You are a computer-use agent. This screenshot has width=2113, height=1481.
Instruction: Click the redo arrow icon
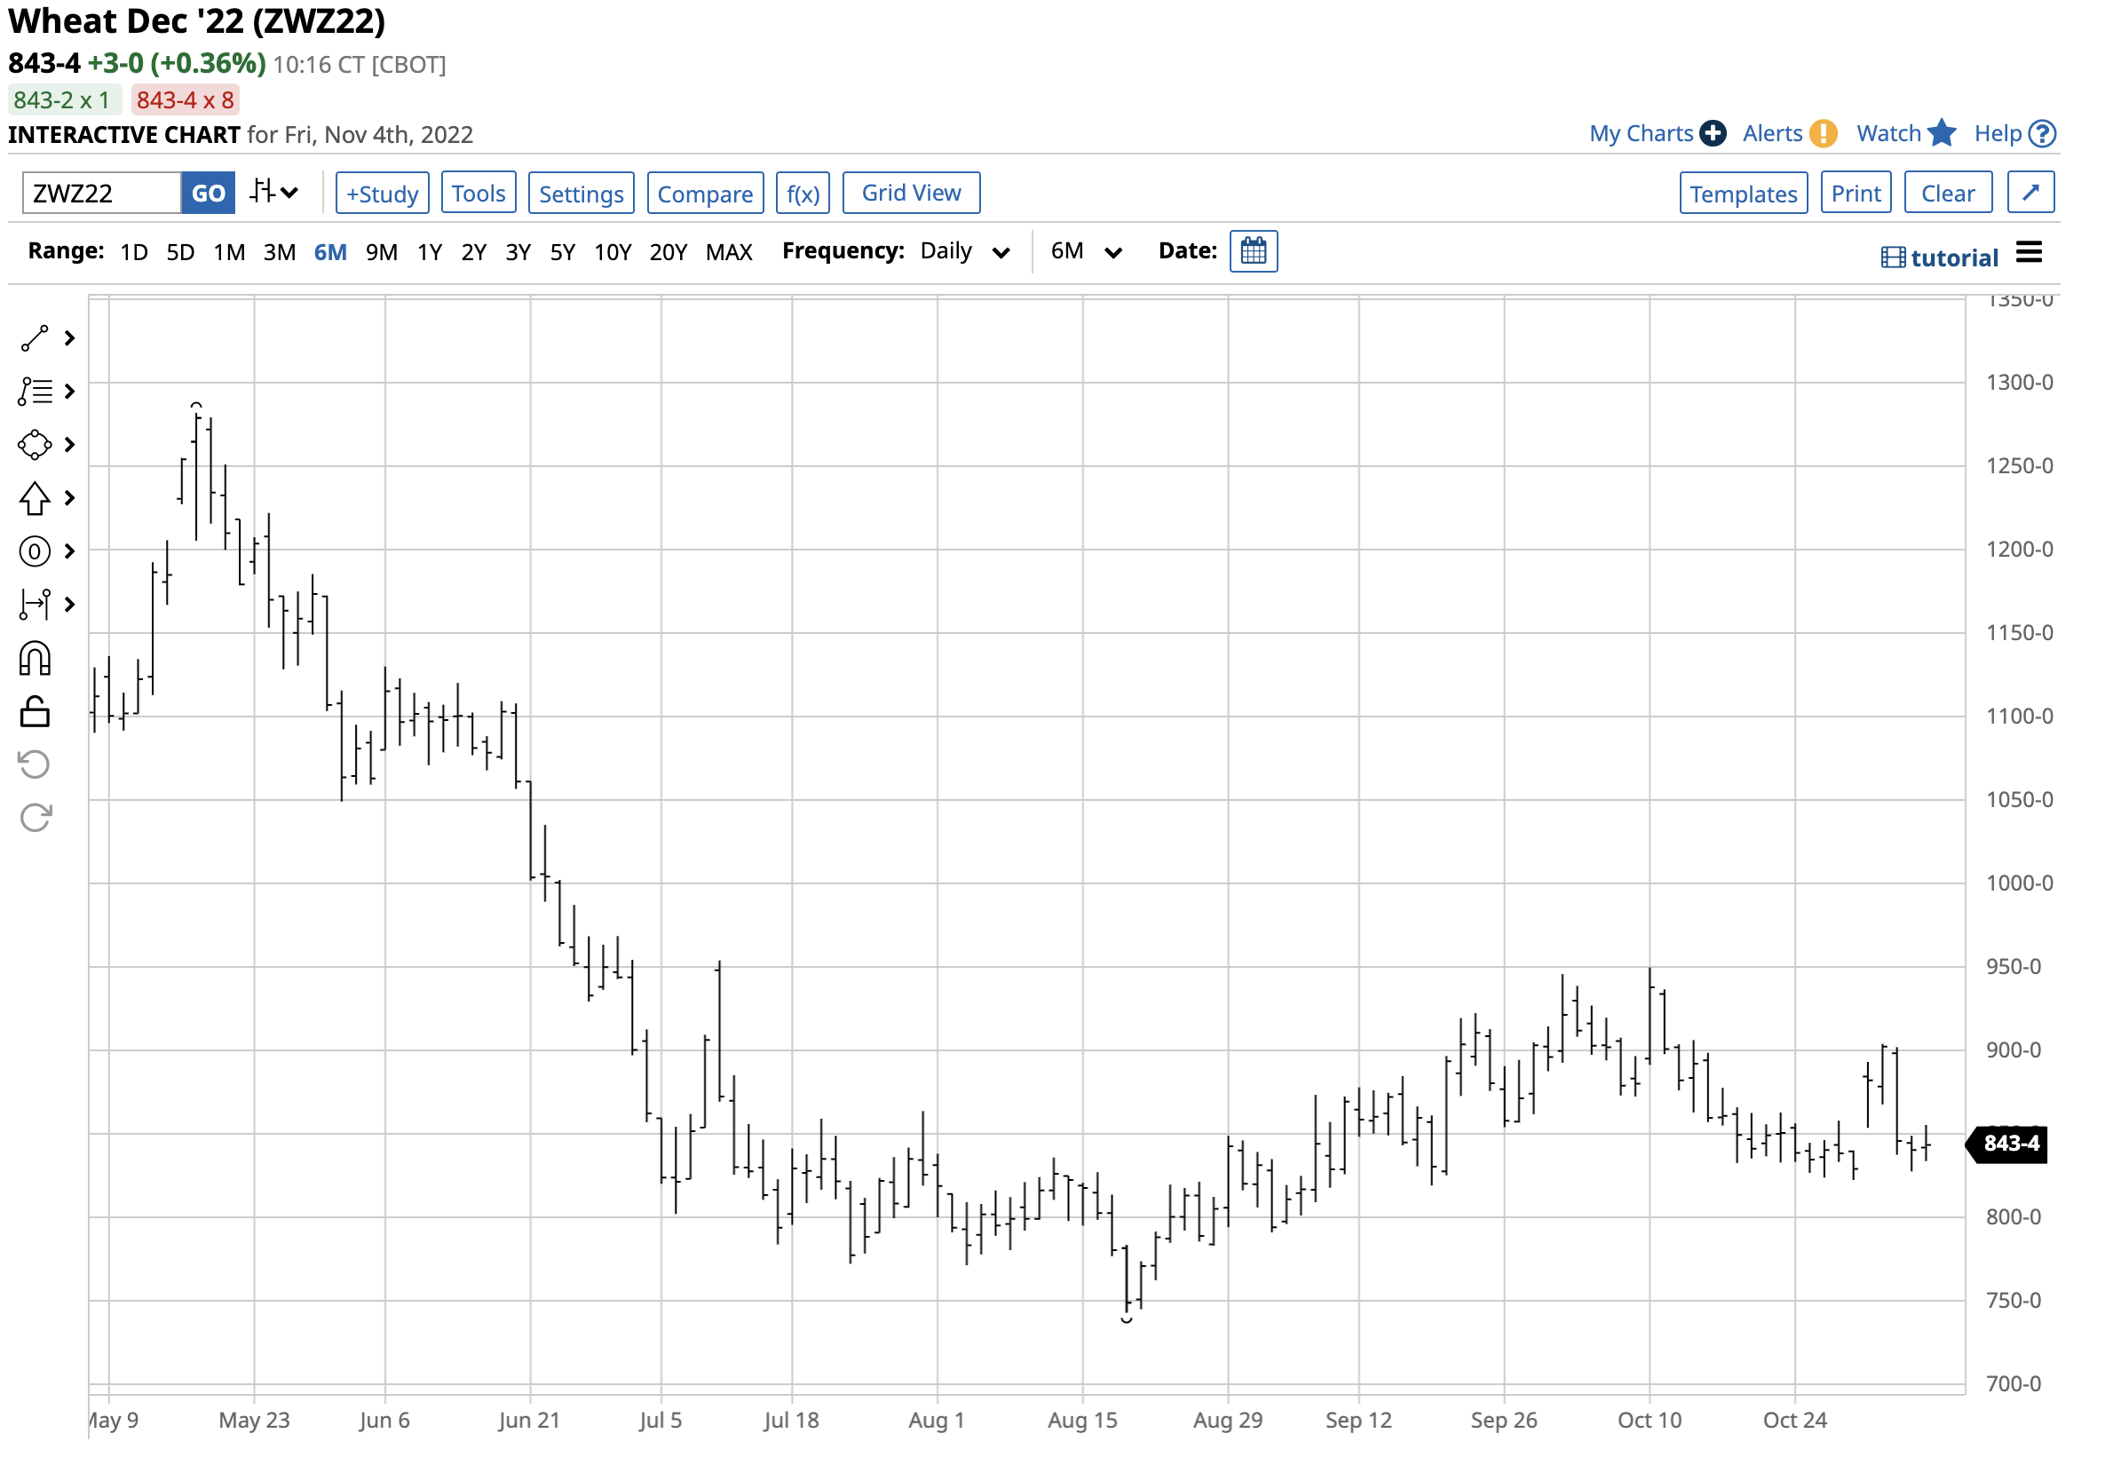(x=35, y=818)
